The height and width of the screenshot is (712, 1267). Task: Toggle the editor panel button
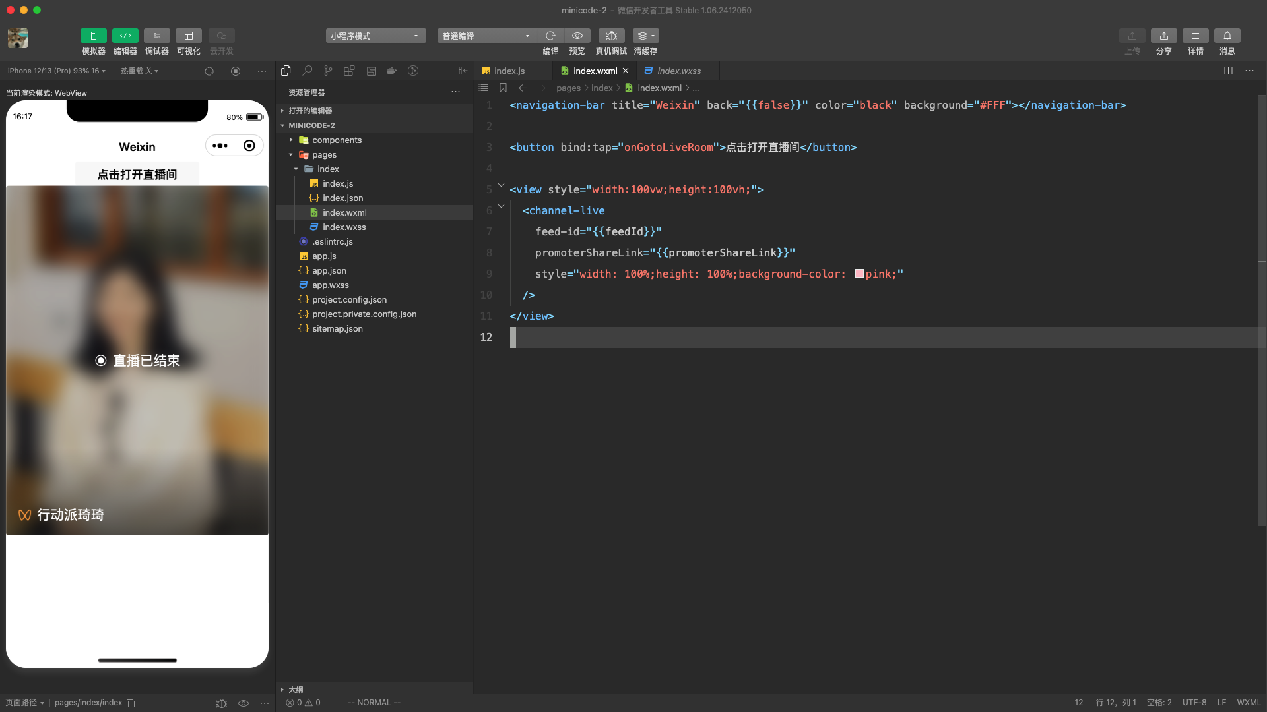(x=125, y=36)
